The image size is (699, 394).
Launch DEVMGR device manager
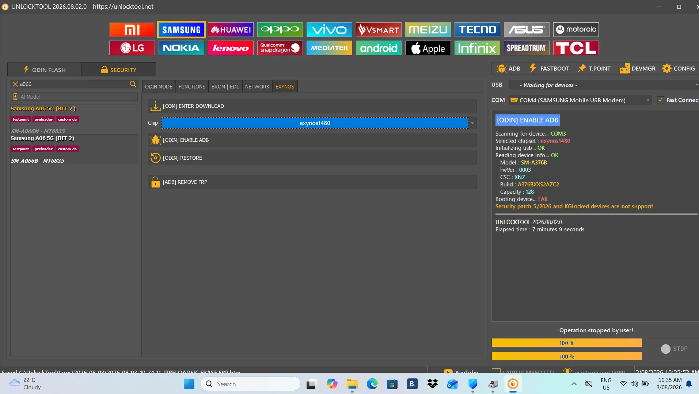[637, 68]
